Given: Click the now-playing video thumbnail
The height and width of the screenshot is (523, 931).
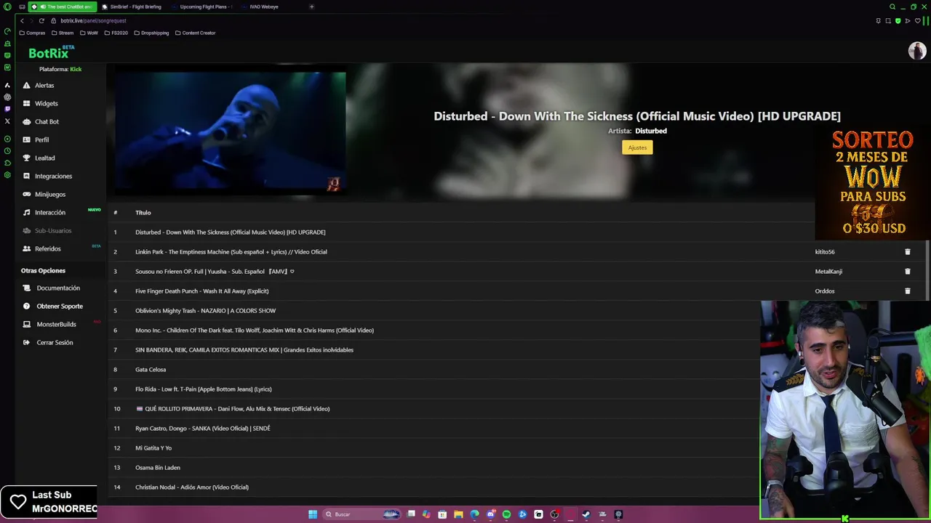Looking at the screenshot, I should [231, 131].
